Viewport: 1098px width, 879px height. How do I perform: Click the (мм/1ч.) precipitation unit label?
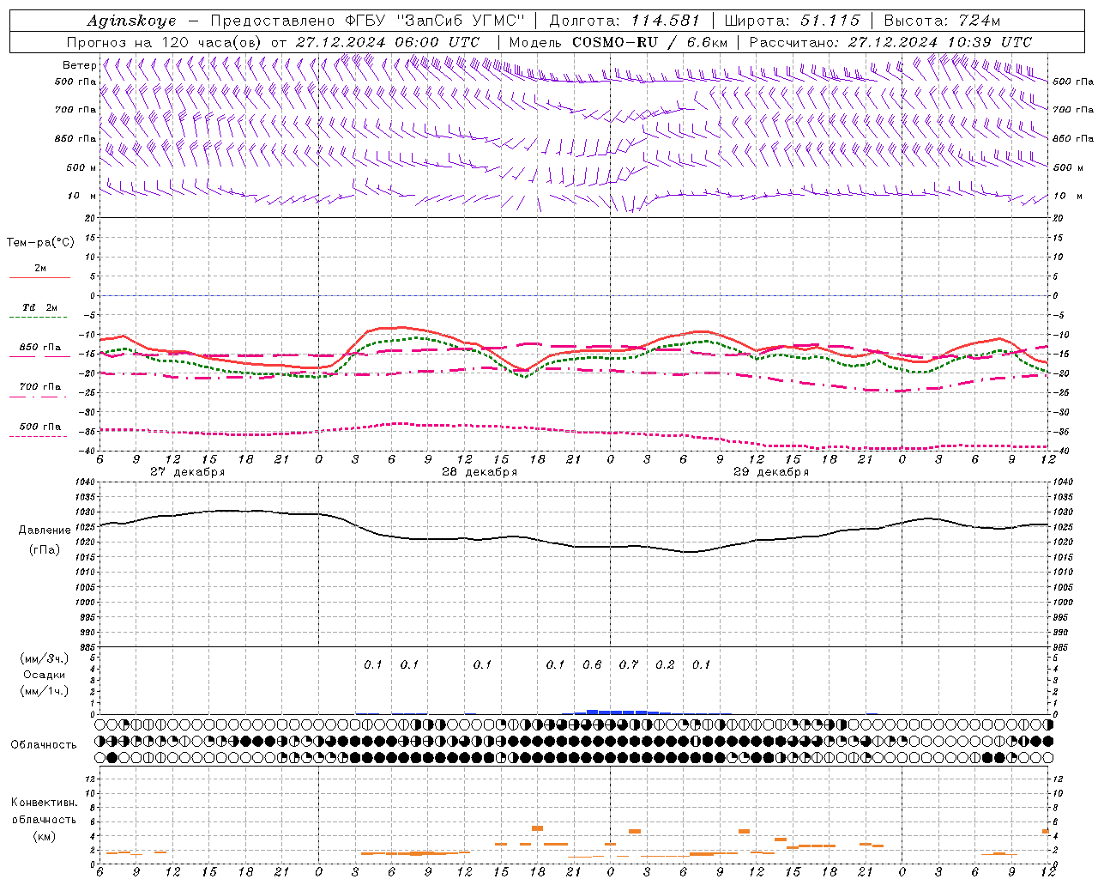click(44, 691)
